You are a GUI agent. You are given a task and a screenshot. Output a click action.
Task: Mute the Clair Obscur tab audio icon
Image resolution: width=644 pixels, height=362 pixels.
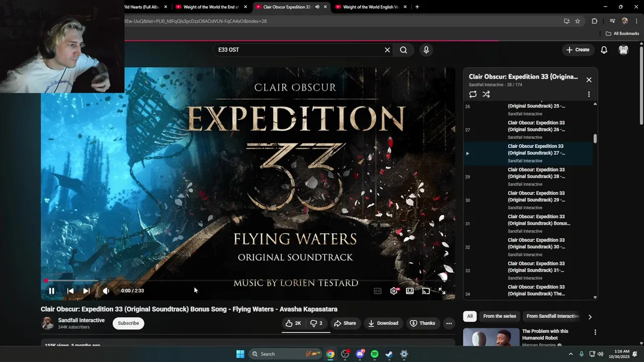[x=317, y=7]
